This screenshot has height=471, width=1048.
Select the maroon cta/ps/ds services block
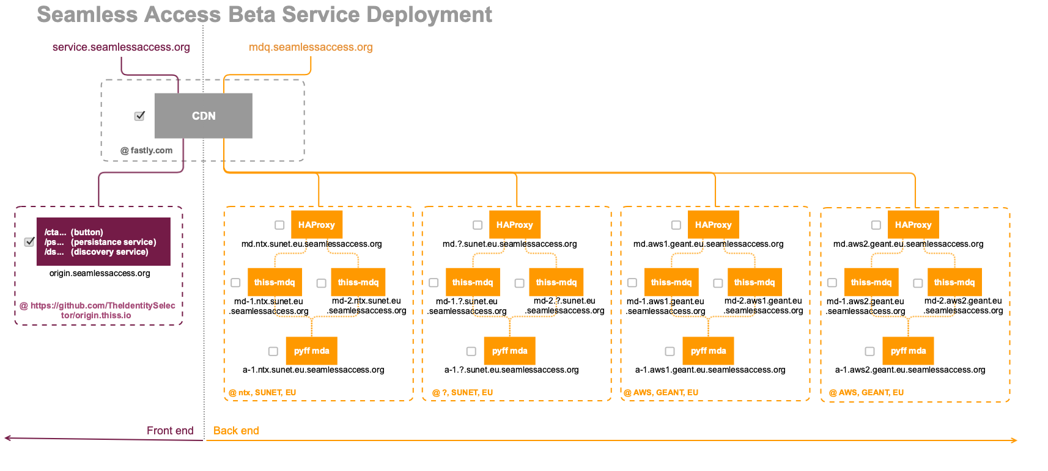pyautogui.click(x=103, y=241)
